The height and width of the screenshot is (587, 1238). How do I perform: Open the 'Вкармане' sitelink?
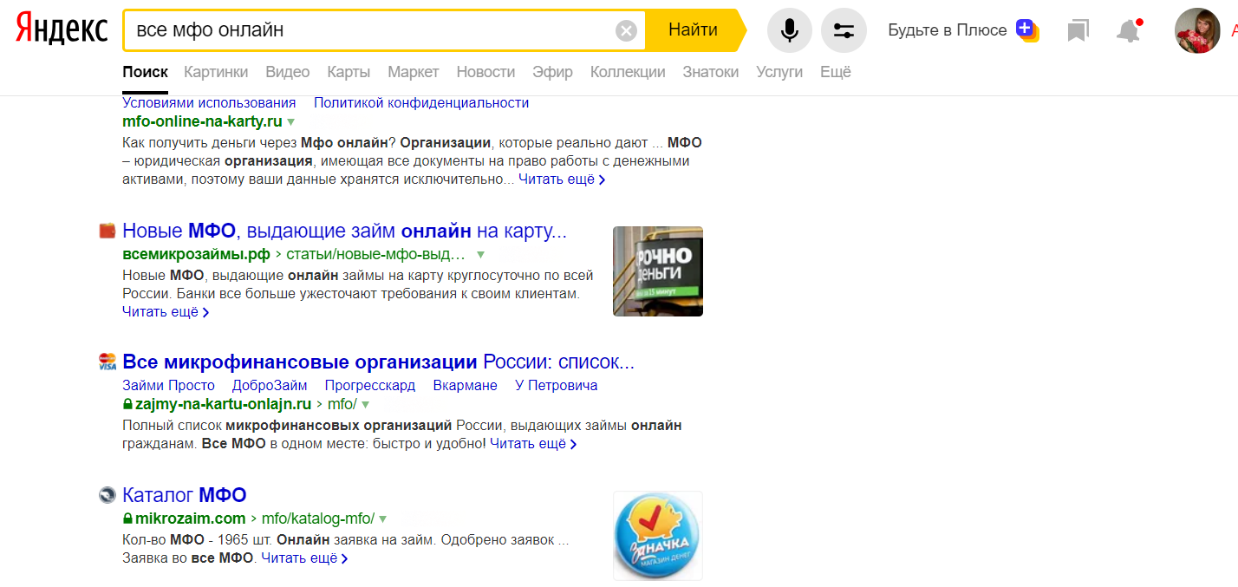[466, 385]
